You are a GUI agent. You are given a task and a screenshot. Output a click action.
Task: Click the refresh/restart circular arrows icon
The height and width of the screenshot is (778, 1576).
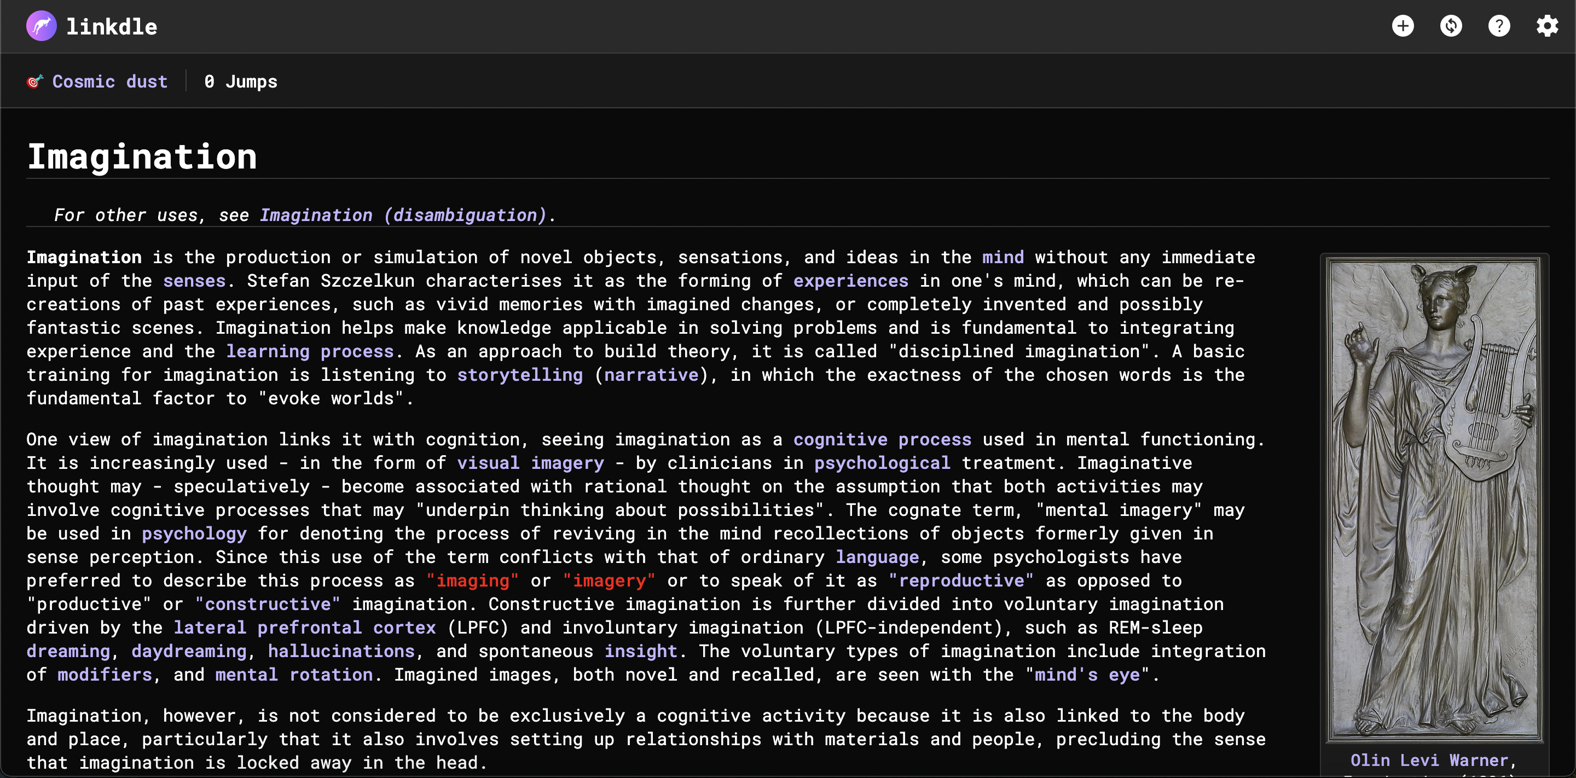(1451, 26)
